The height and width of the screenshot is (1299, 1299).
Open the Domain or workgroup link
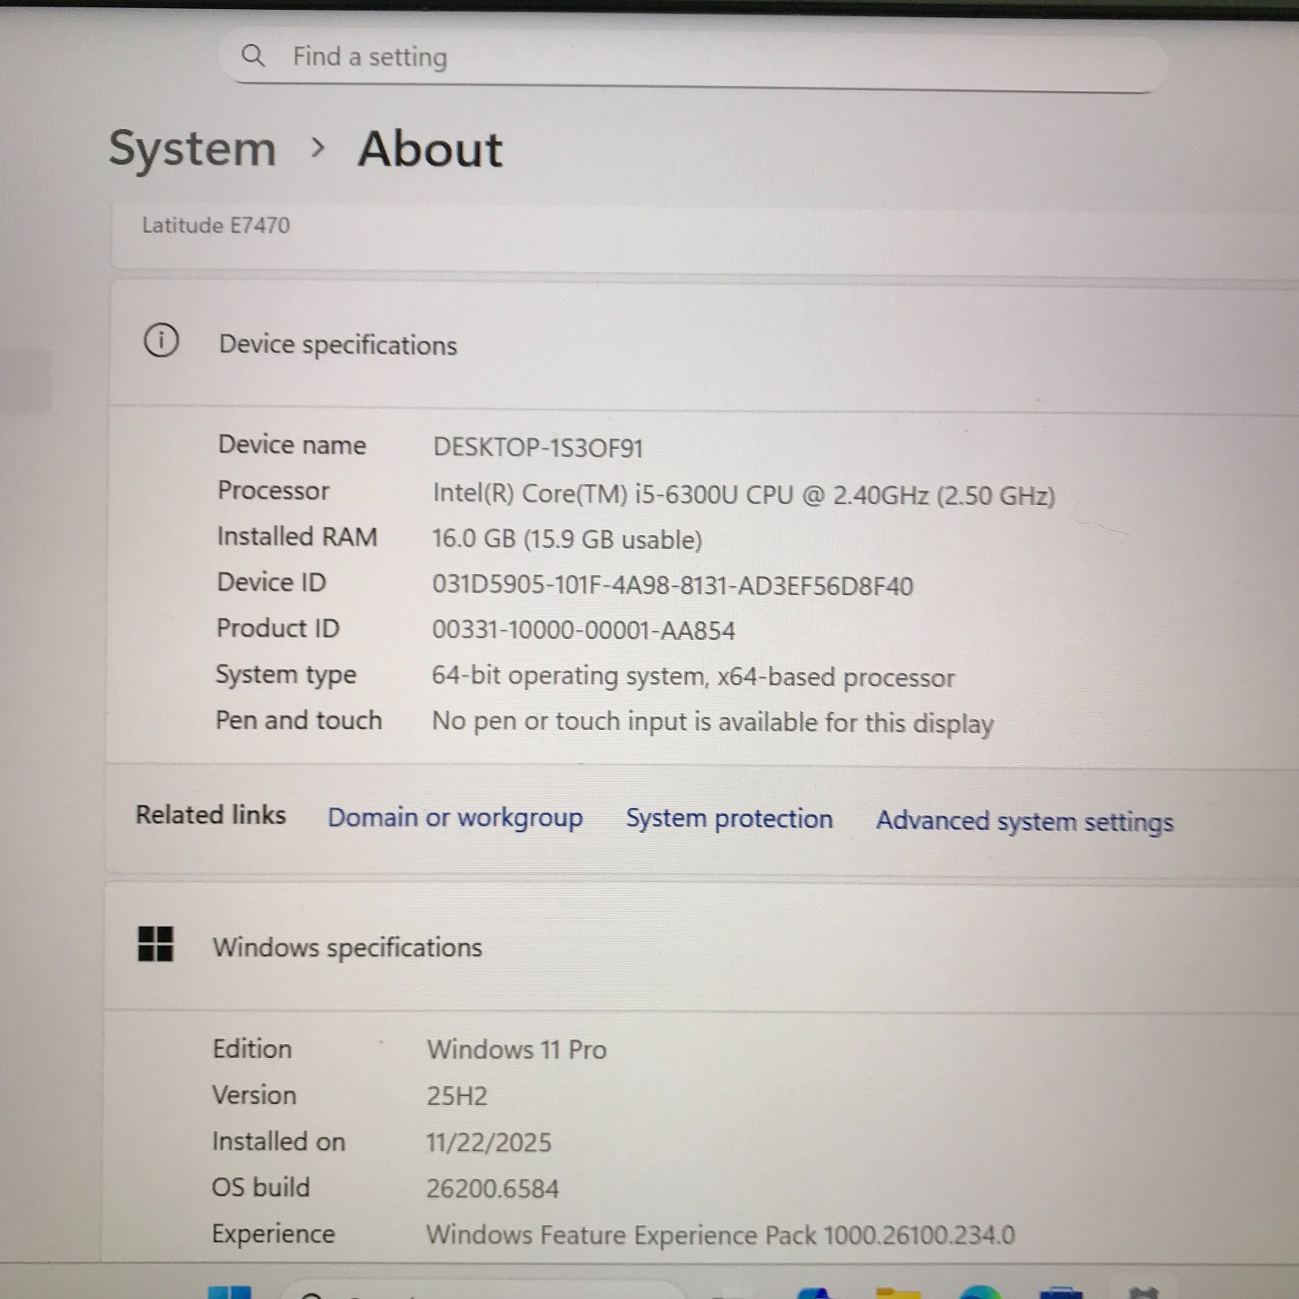455,818
